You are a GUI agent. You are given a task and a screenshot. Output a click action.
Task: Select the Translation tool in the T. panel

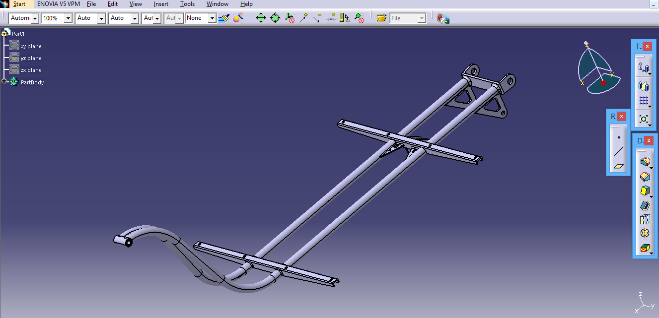644,67
